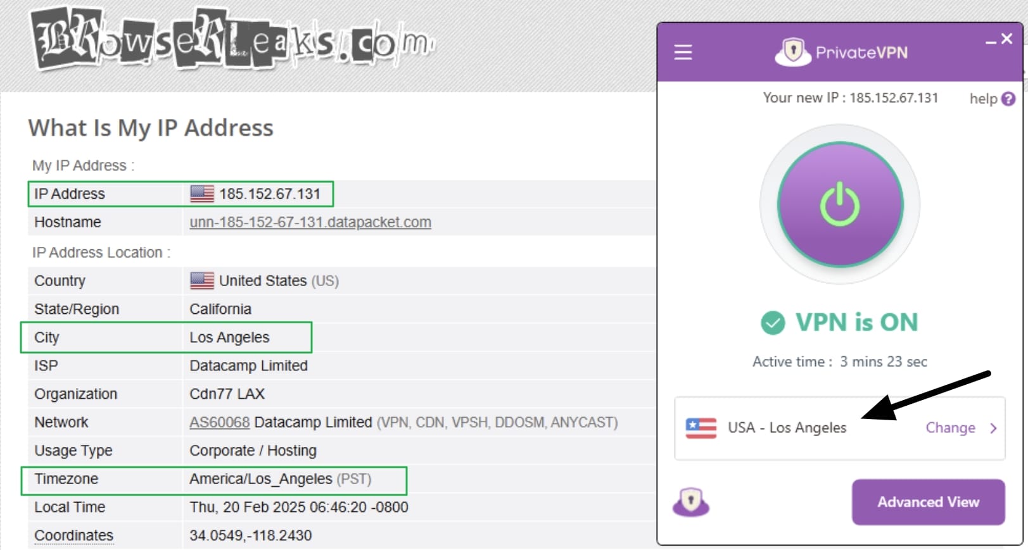This screenshot has height=550, width=1028.
Task: Click 'USA - Los Angeles' server name
Action: pyautogui.click(x=787, y=428)
